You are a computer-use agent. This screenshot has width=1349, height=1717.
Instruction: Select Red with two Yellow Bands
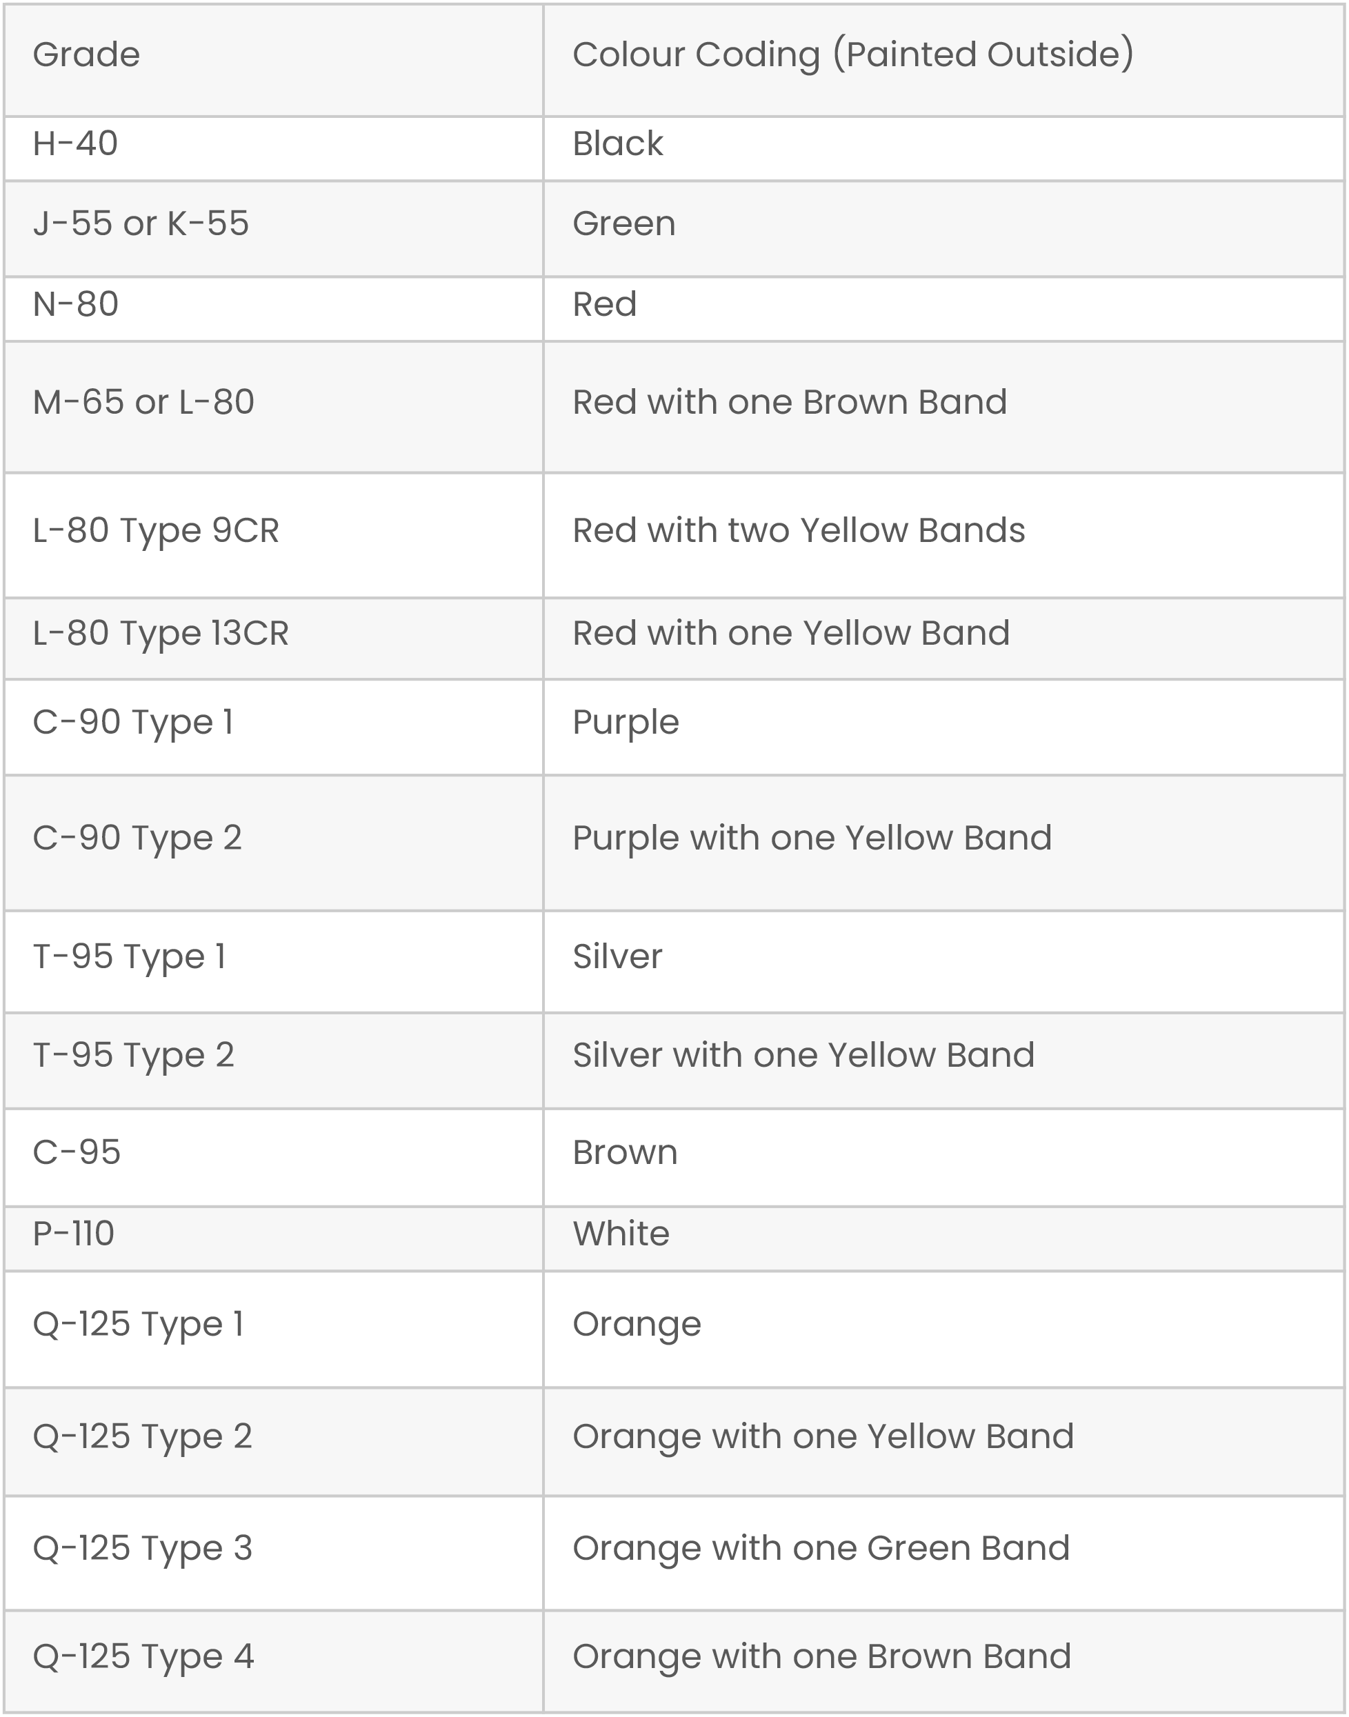coord(799,531)
